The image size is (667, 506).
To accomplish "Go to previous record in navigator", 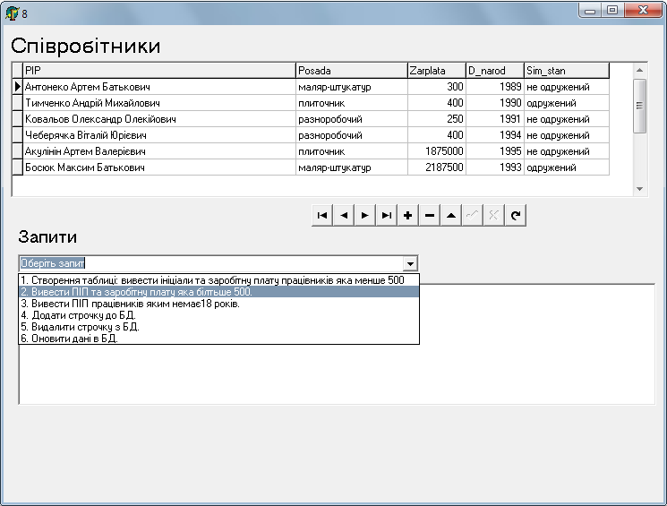I will 344,215.
